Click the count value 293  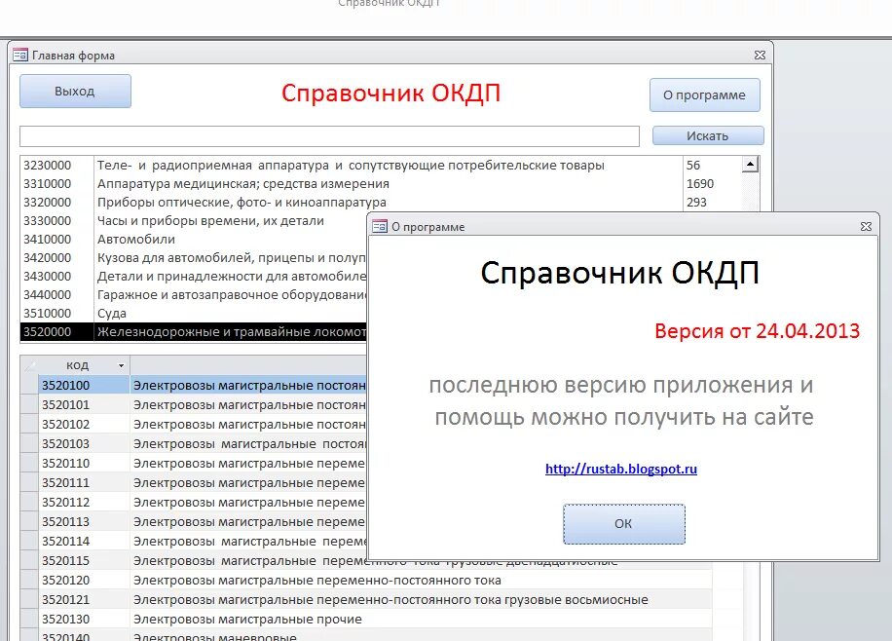pyautogui.click(x=696, y=202)
